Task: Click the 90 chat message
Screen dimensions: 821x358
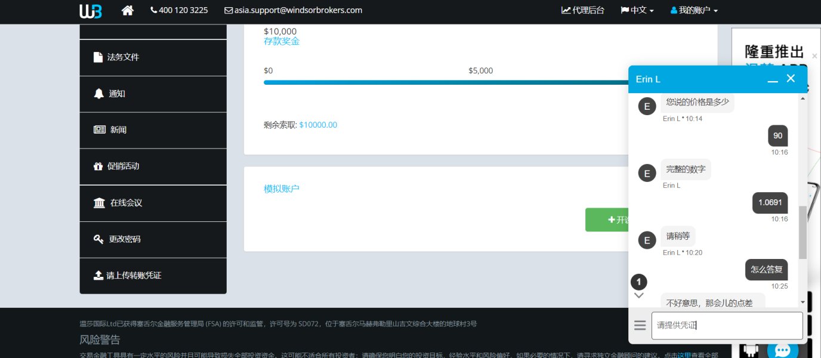Action: (778, 135)
